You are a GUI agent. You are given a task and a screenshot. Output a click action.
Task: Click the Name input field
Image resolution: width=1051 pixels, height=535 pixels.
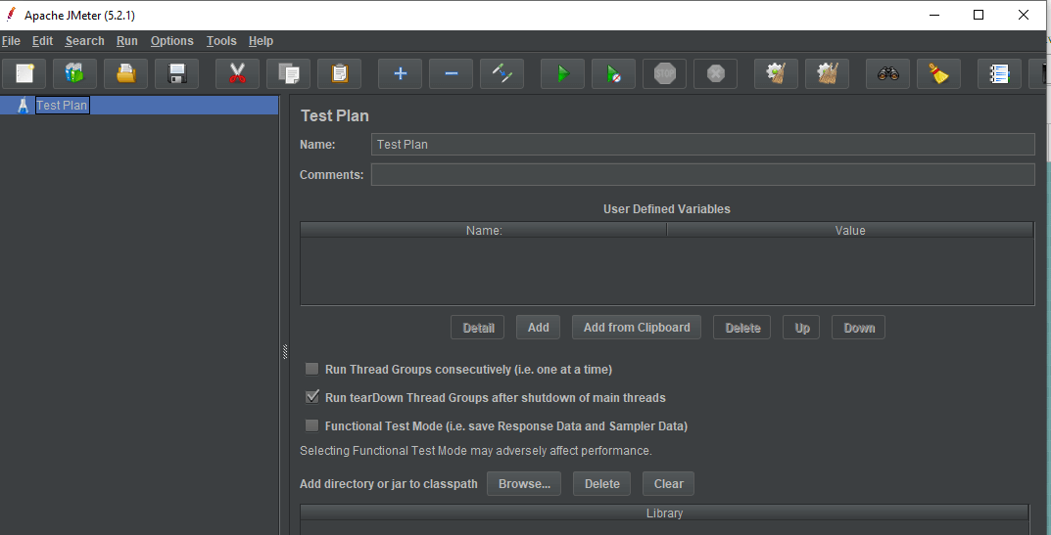[x=703, y=144]
